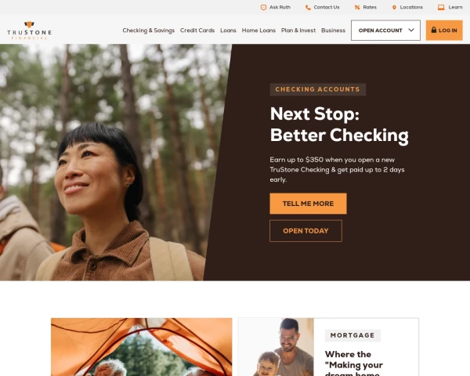Expand the Open Account dropdown chevron
Viewport: 470px width, 376px height.
[411, 30]
